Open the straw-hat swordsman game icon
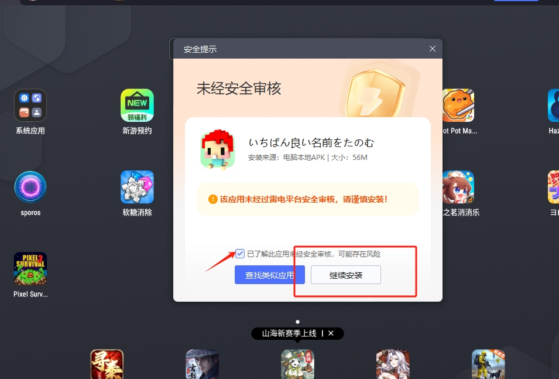The image size is (559, 379). coord(202,364)
